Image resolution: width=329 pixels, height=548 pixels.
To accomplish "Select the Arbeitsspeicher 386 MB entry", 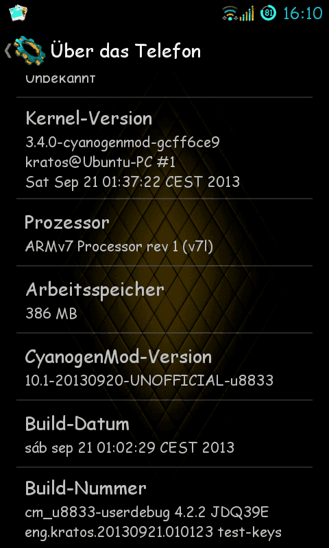I will (164, 299).
